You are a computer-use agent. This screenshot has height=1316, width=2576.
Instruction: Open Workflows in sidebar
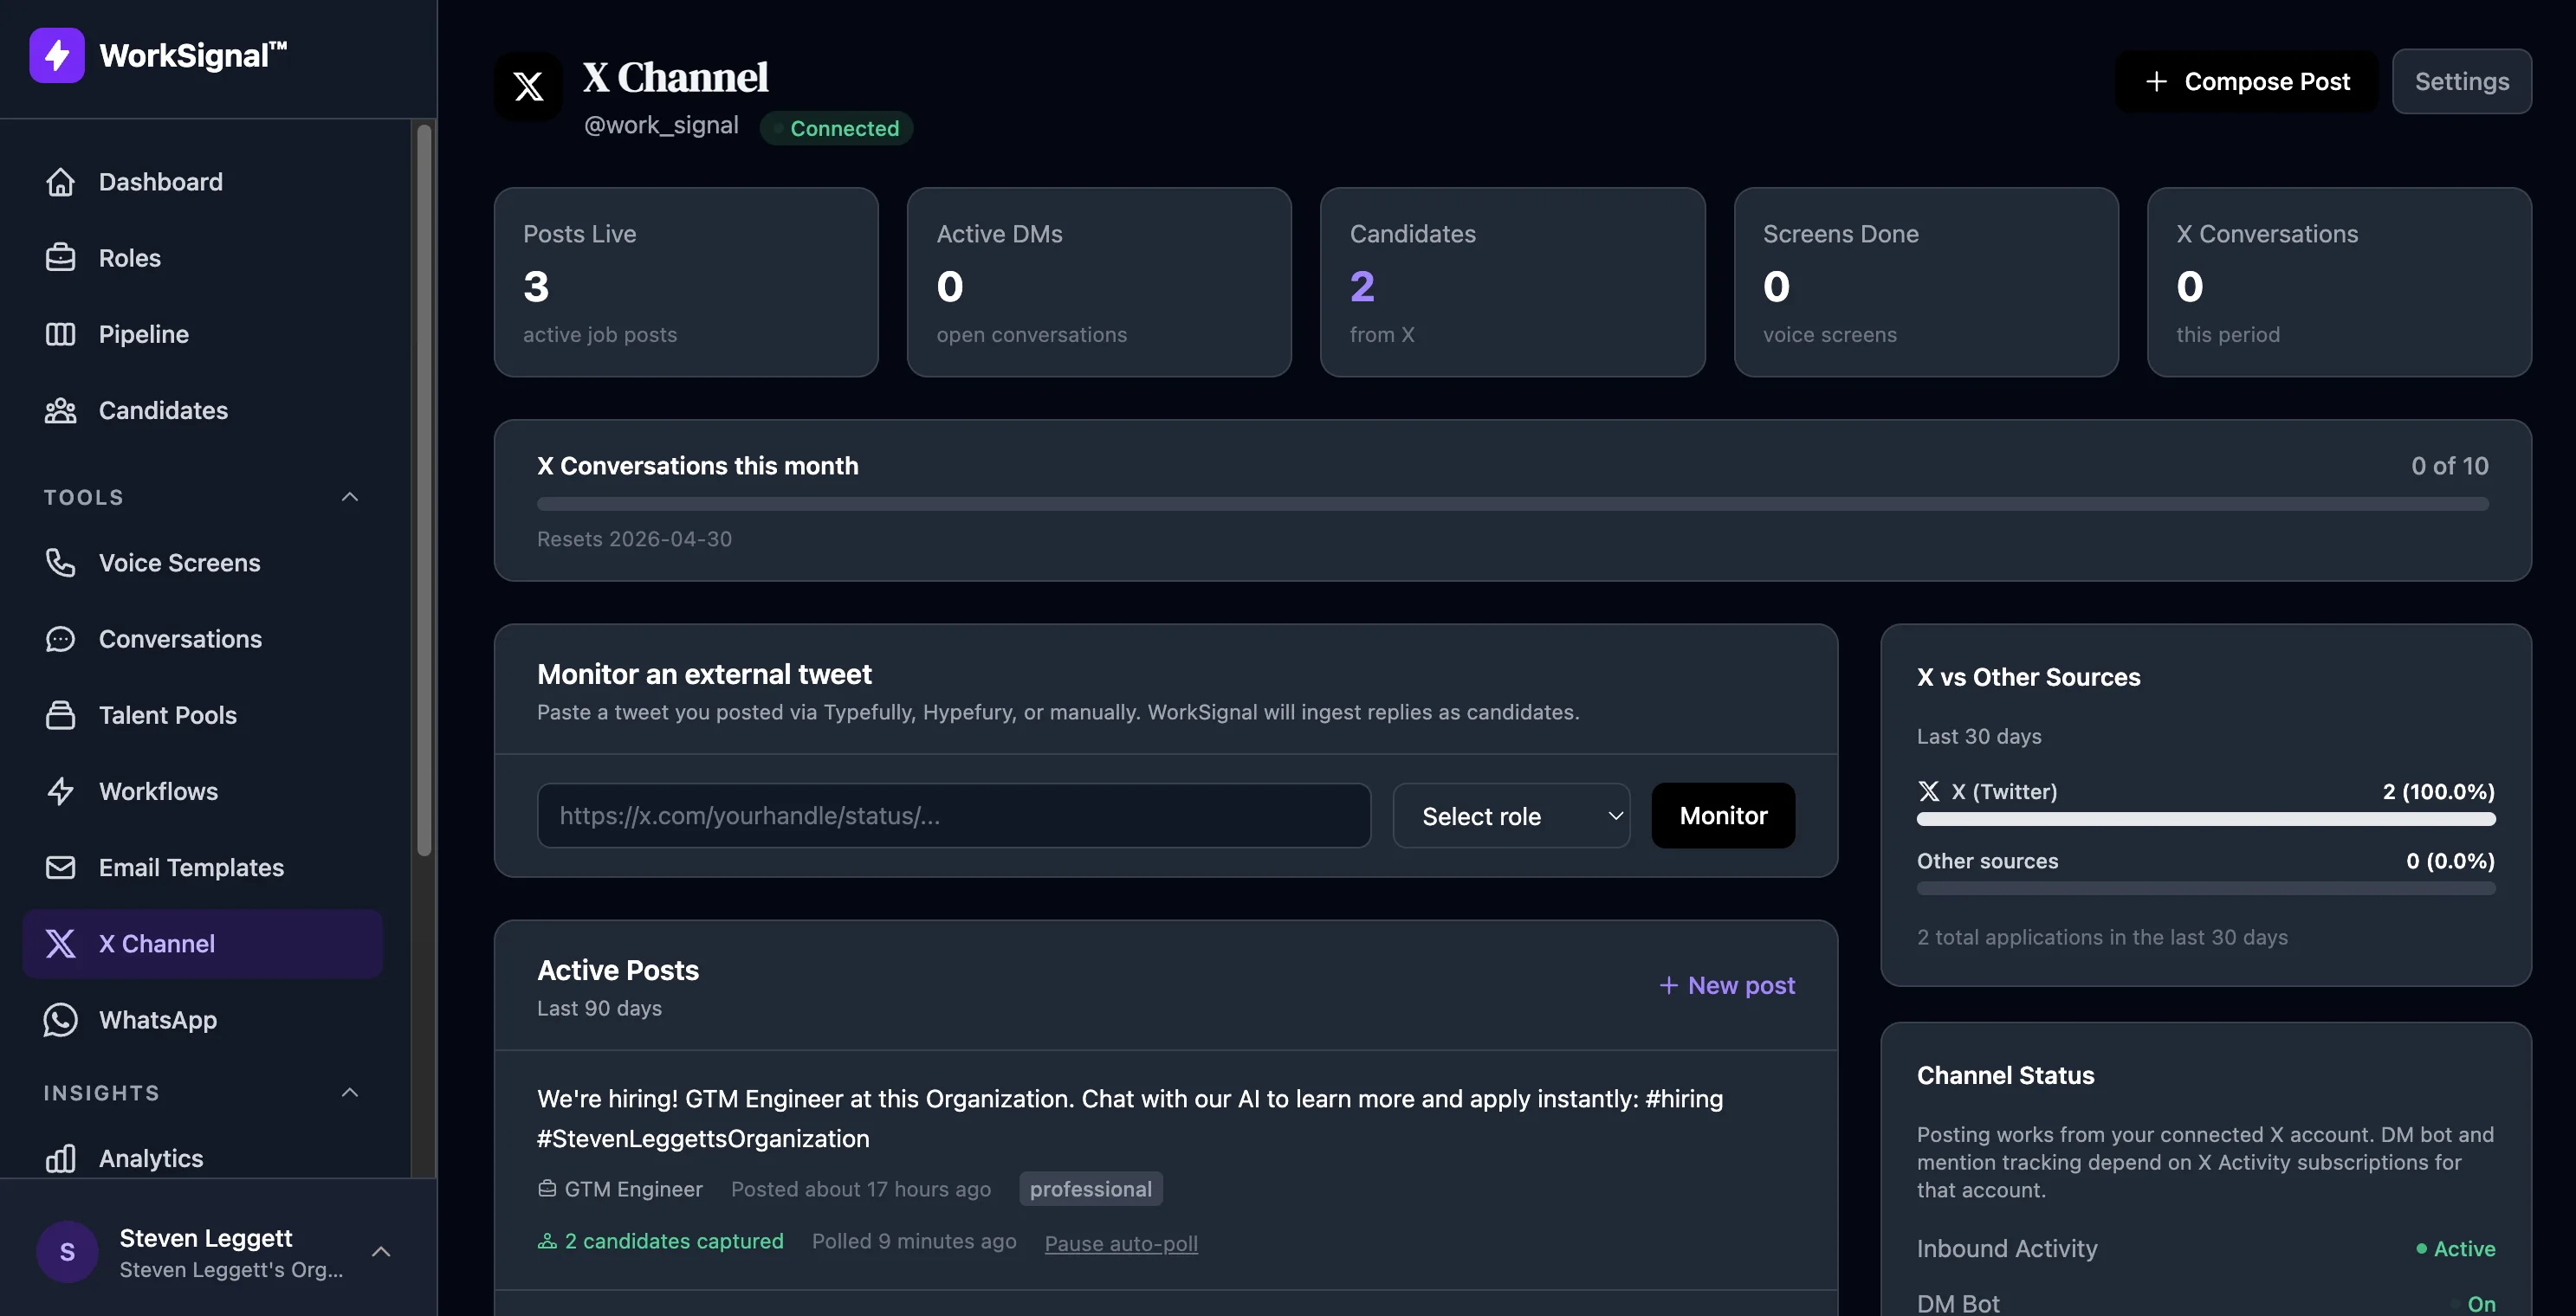[x=203, y=790]
